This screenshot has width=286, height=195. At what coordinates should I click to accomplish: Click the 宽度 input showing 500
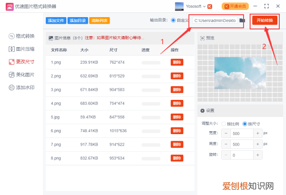pos(242,134)
